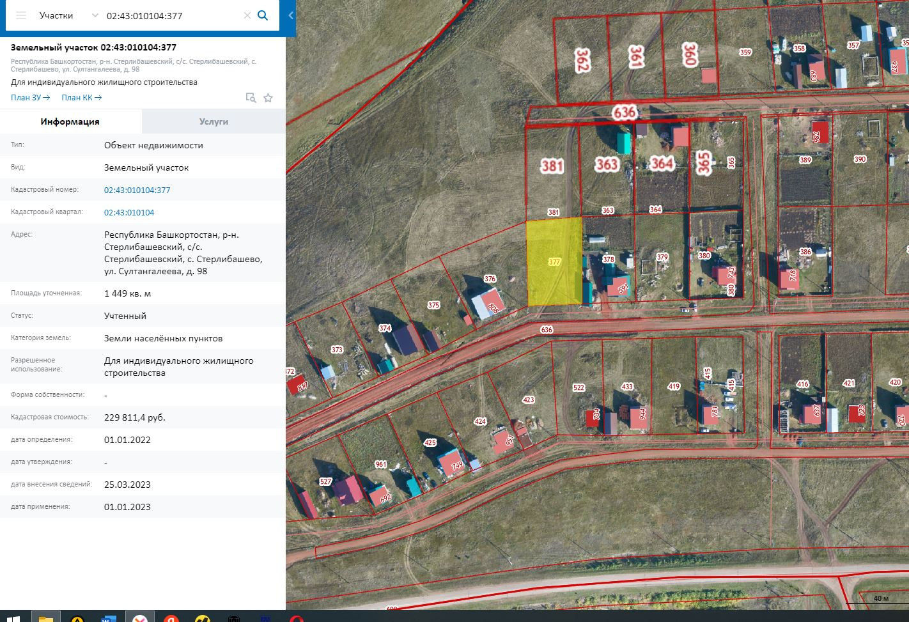Click parcel label 361 on the map
The width and height of the screenshot is (909, 622).
[635, 56]
